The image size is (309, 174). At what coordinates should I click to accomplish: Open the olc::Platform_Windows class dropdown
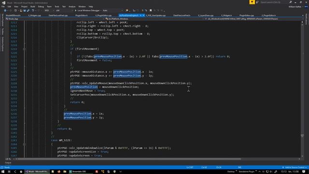(154, 19)
